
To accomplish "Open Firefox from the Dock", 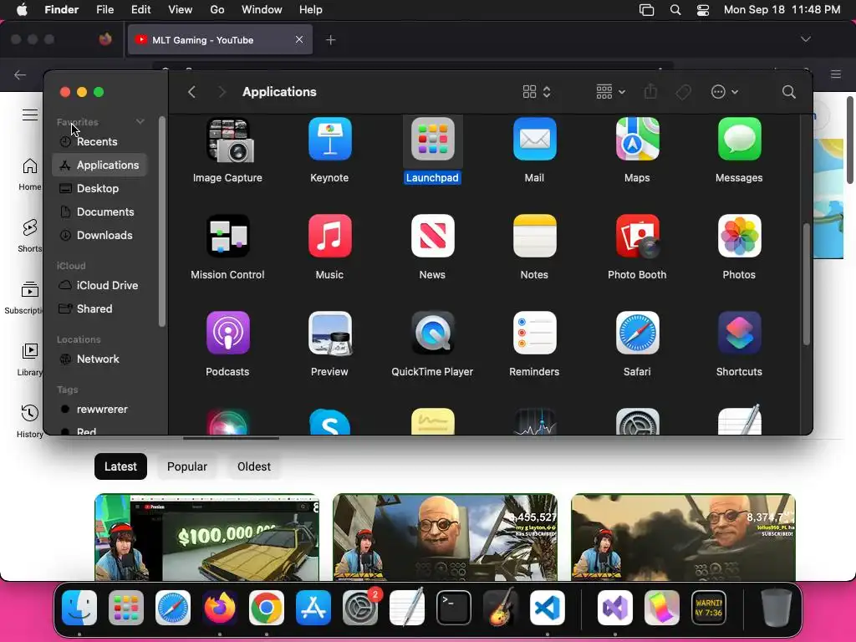I will pos(220,608).
